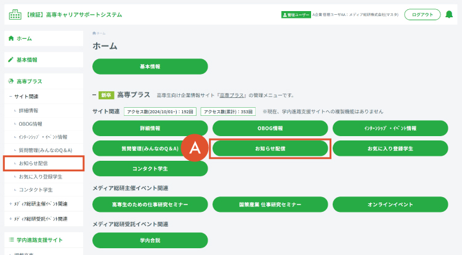Click the ログアウト button
Screen dimensions: 462x255
[x=422, y=14]
